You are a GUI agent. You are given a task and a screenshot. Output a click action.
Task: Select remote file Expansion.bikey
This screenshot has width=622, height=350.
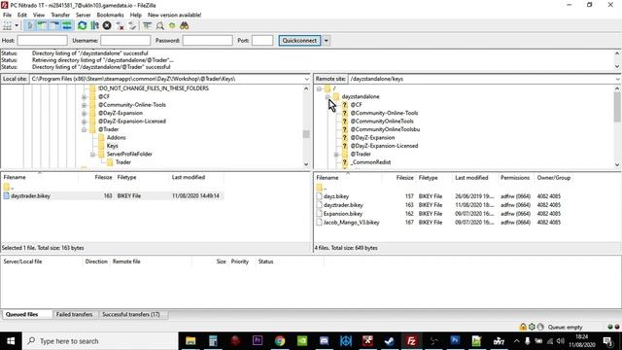tap(343, 214)
